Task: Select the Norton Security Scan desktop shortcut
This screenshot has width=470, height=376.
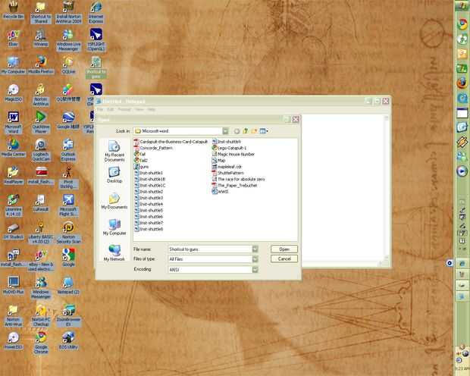Action: (68, 233)
